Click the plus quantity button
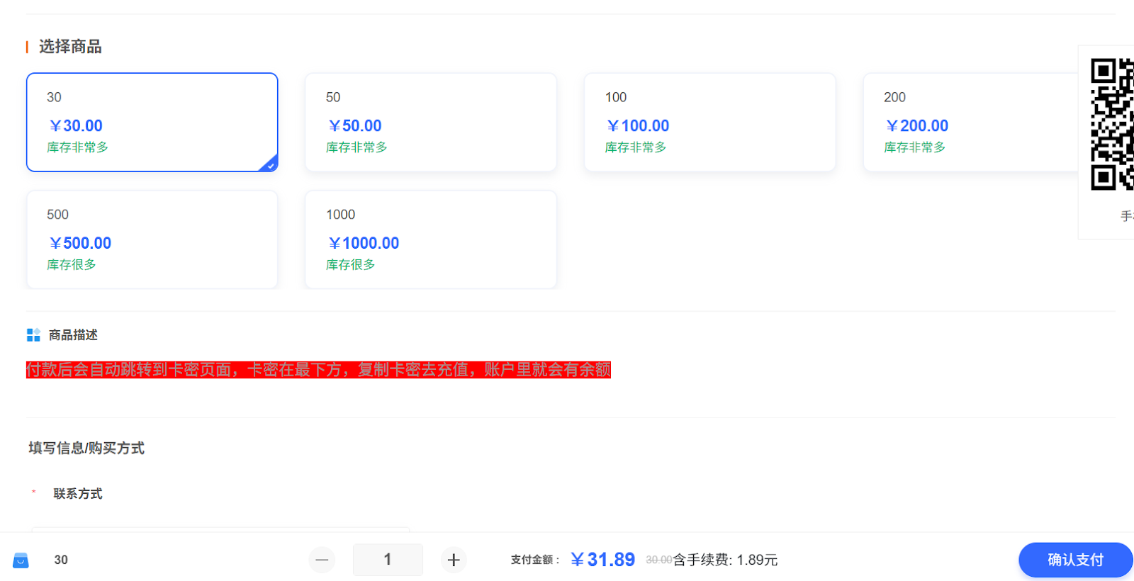Screen dimensions: 1134x581 (454, 560)
